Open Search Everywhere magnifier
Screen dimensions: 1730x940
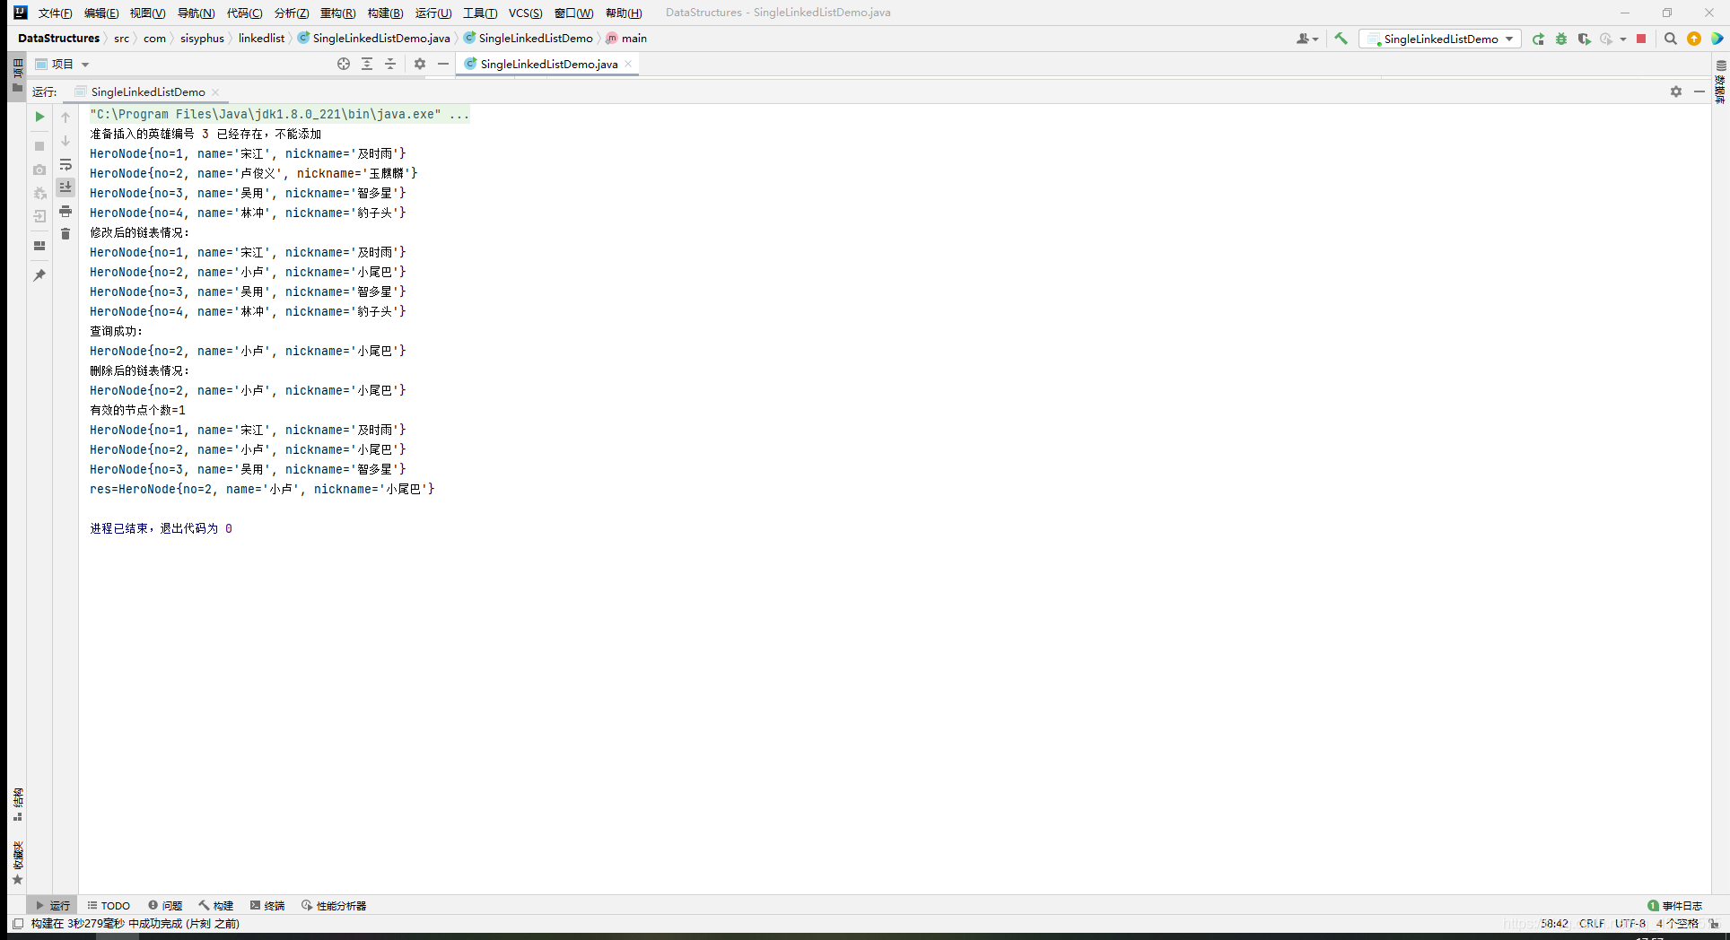1671,39
